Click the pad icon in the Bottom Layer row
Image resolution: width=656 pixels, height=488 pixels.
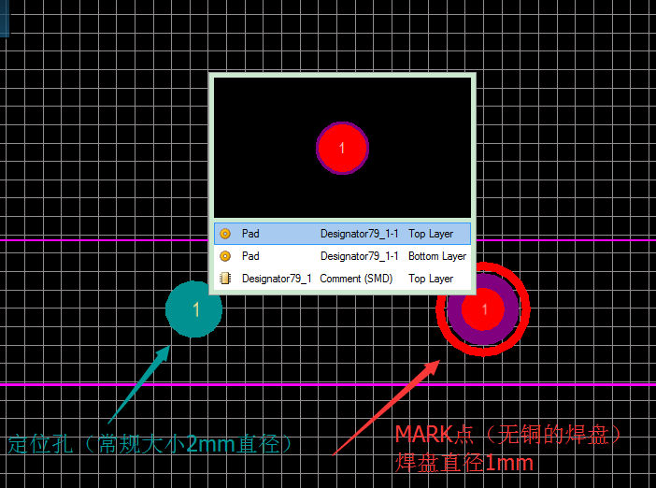[225, 256]
